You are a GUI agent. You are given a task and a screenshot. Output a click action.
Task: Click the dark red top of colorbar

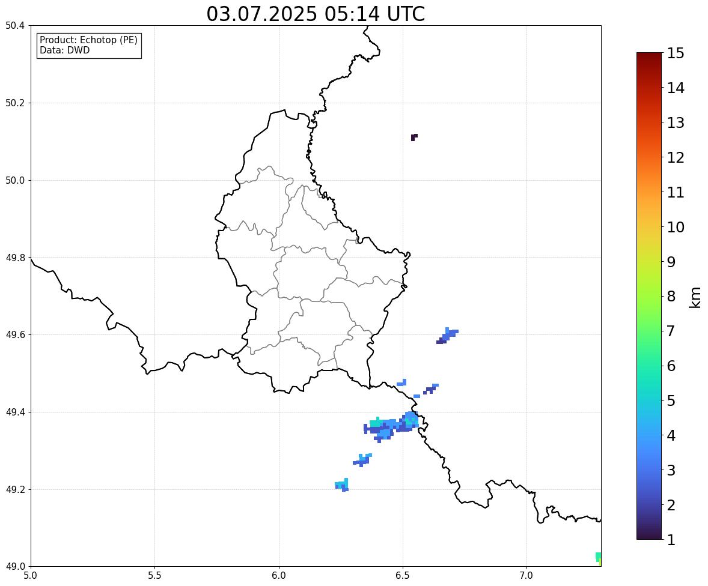649,58
